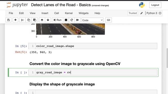168x94 pixels.
Task: Click the road image plot output
Action: 71,29
